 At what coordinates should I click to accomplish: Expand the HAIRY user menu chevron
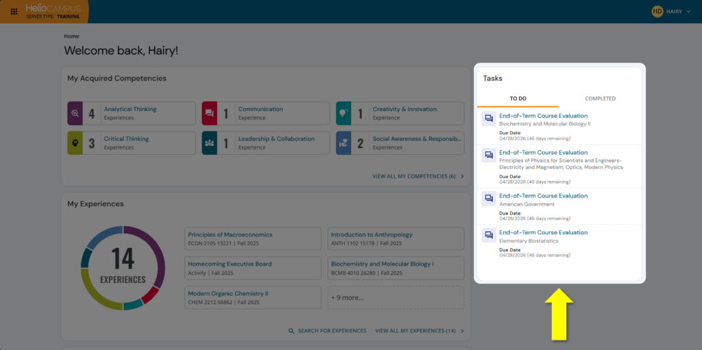tap(688, 12)
